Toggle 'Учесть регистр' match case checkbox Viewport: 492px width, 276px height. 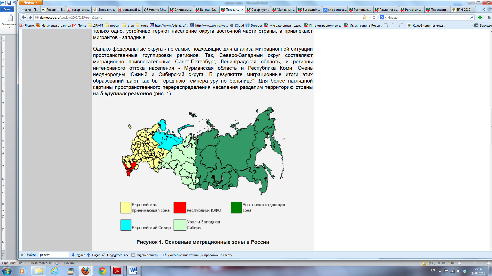pos(133,255)
